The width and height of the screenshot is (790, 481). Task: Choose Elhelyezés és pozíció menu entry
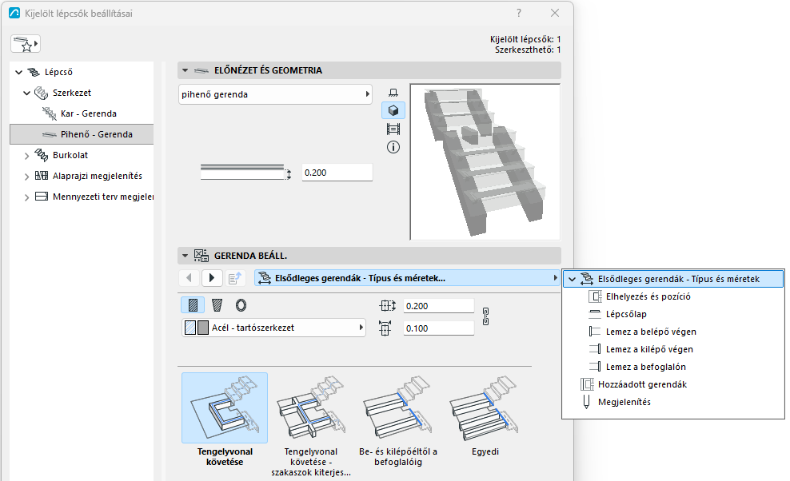point(648,296)
